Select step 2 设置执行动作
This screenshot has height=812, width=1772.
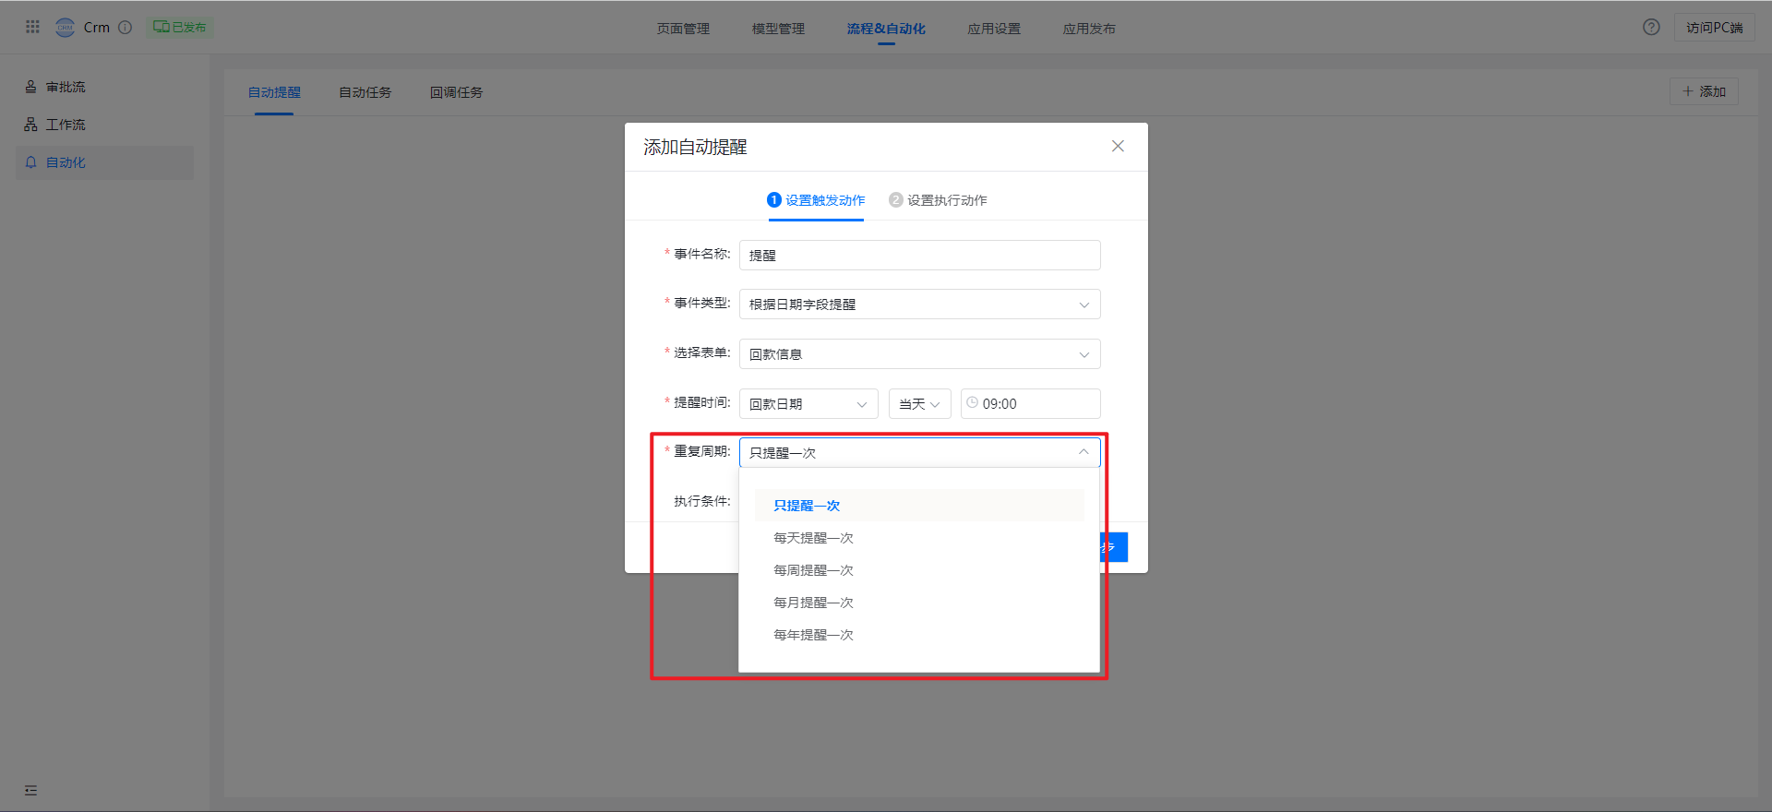click(x=938, y=200)
